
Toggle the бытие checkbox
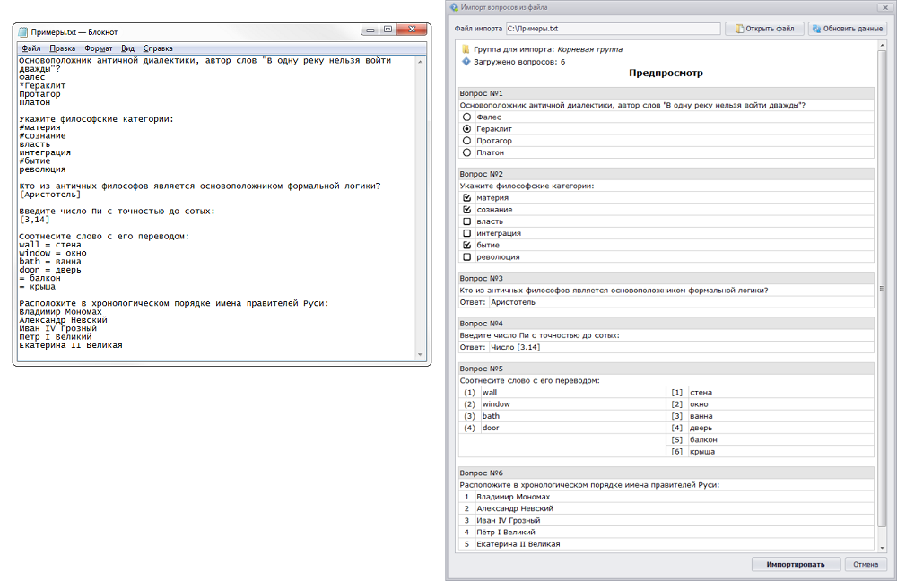466,245
